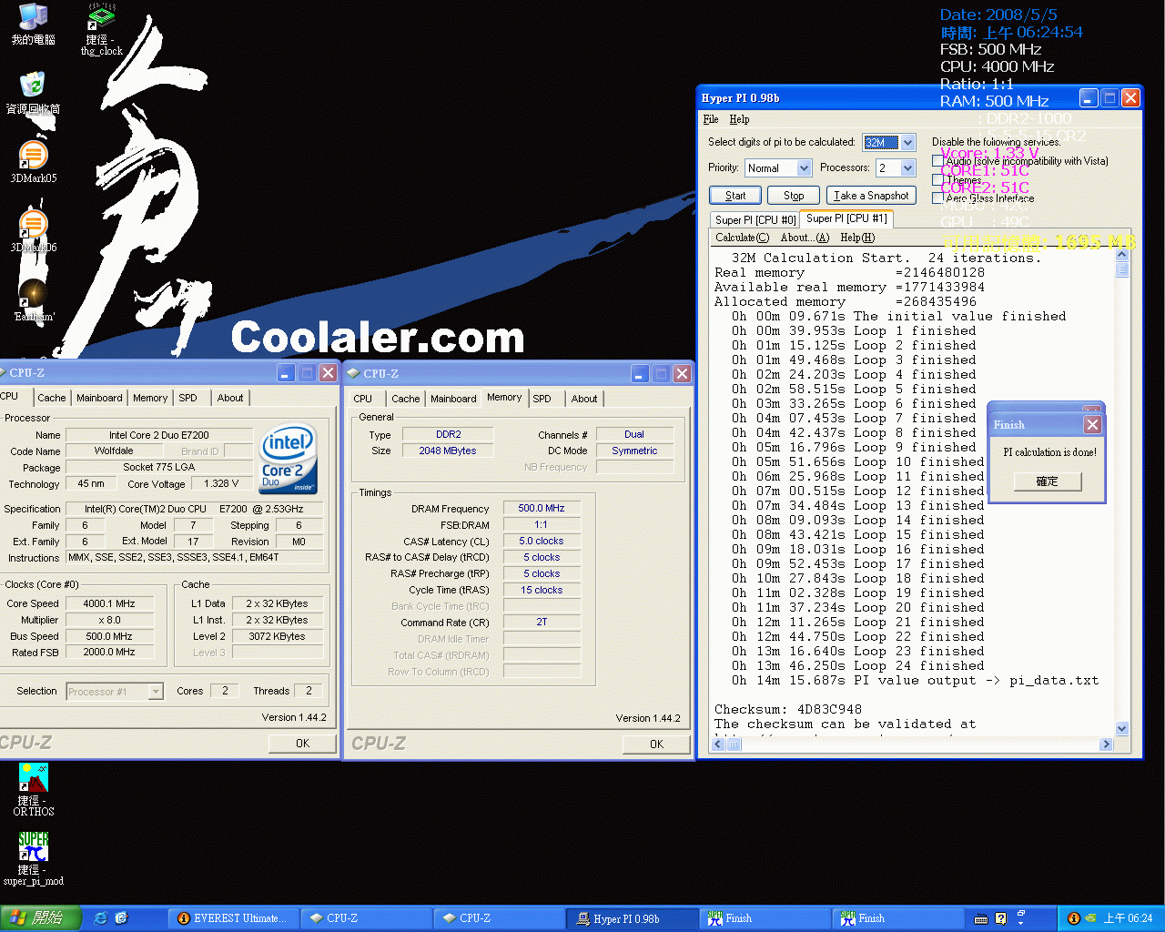
Task: Click the green NVIDIA tray icon
Action: [x=1090, y=918]
